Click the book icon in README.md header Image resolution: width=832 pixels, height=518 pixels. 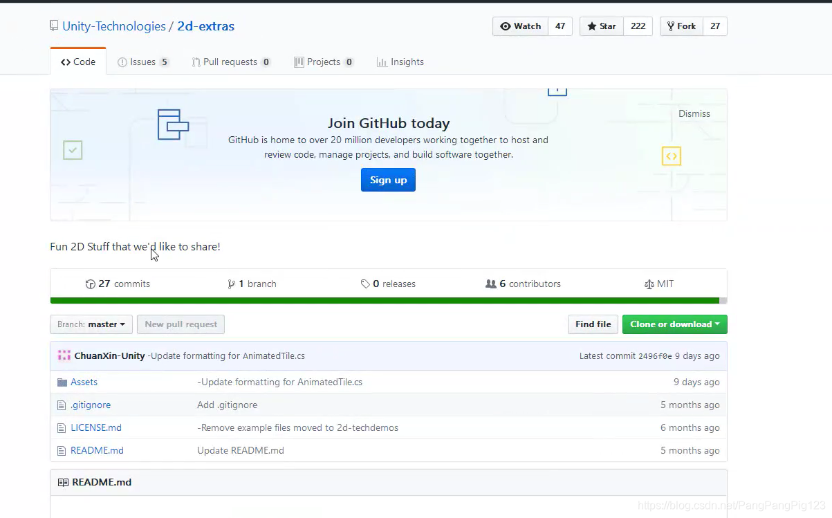[x=63, y=482]
